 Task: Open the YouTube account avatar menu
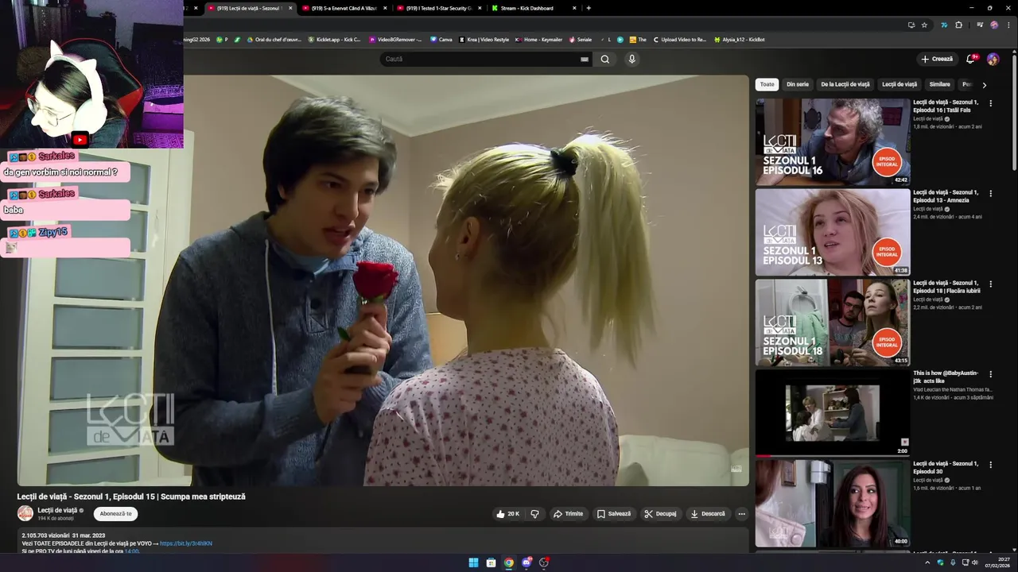tap(993, 59)
